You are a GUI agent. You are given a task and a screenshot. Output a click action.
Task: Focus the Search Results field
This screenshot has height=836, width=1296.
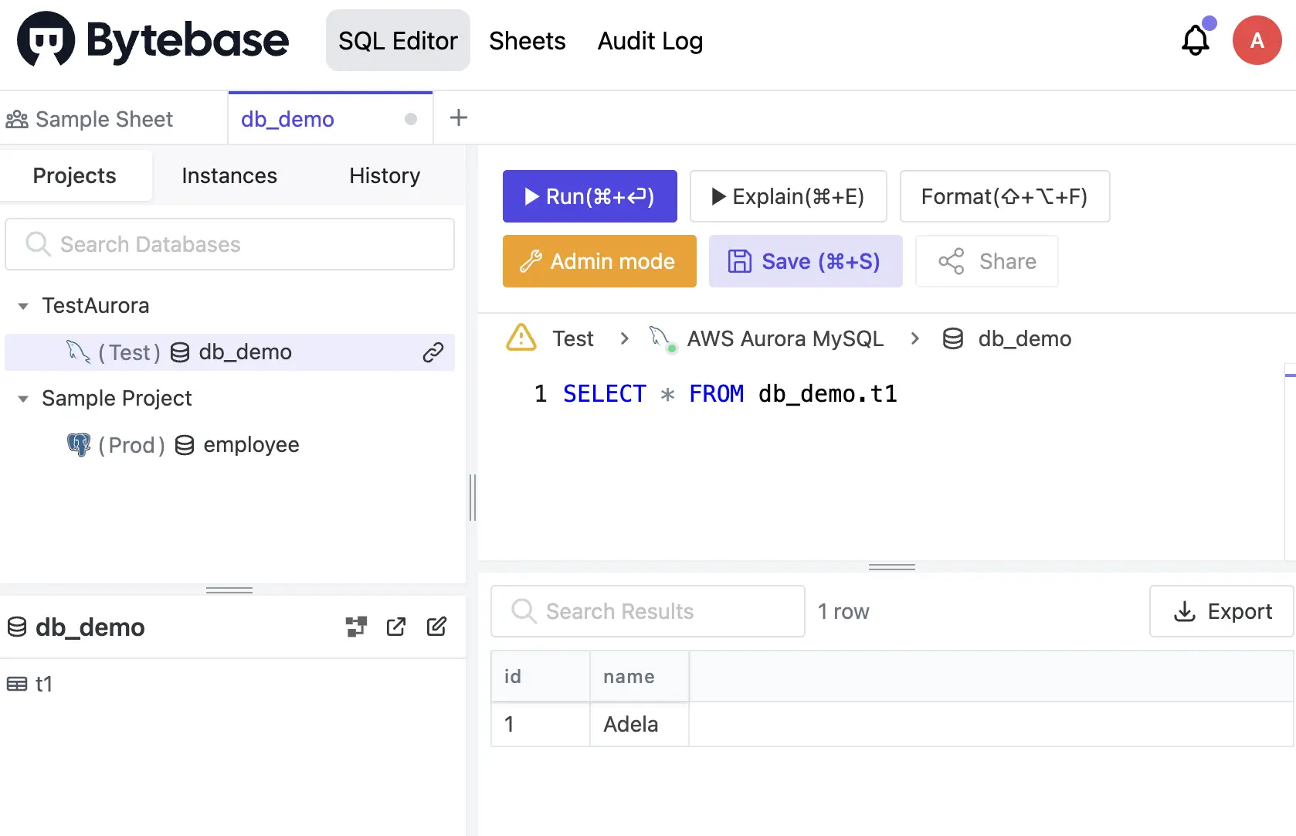coord(648,611)
